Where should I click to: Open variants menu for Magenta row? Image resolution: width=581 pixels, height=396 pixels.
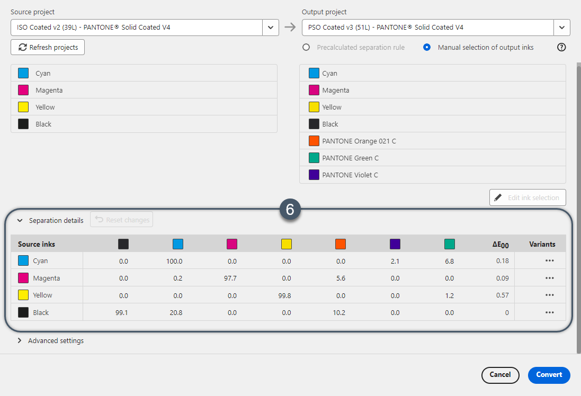point(550,278)
